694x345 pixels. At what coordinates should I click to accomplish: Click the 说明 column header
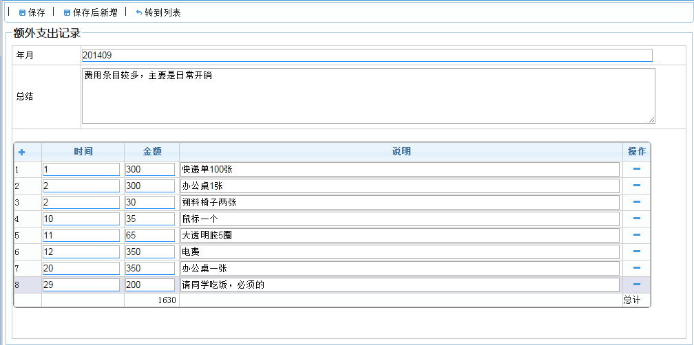pyautogui.click(x=401, y=152)
